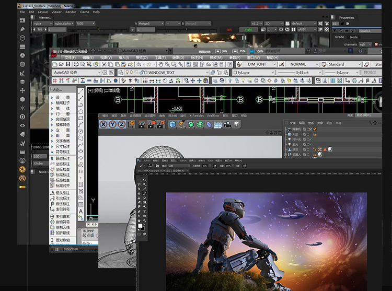This screenshot has height=291, width=392.
Task: Click the Nuke 3D nodes cube icon
Action: [22, 99]
